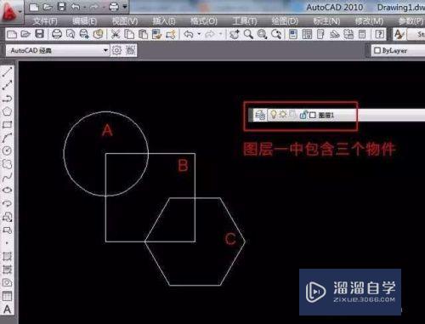Select the Line tool in Draw toolbar
This screenshot has width=425, height=324.
[8, 71]
